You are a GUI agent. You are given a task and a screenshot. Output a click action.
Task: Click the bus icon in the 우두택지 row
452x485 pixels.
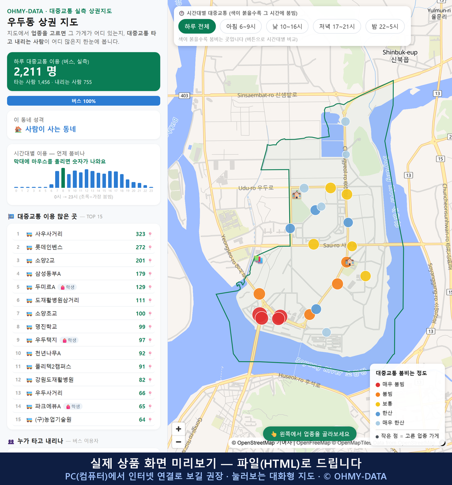[x=30, y=340]
